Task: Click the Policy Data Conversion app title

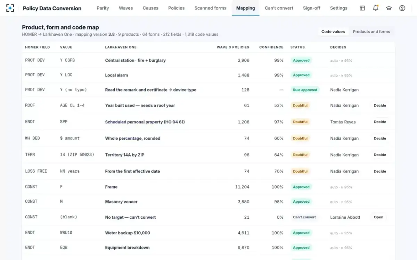Action: click(x=52, y=8)
